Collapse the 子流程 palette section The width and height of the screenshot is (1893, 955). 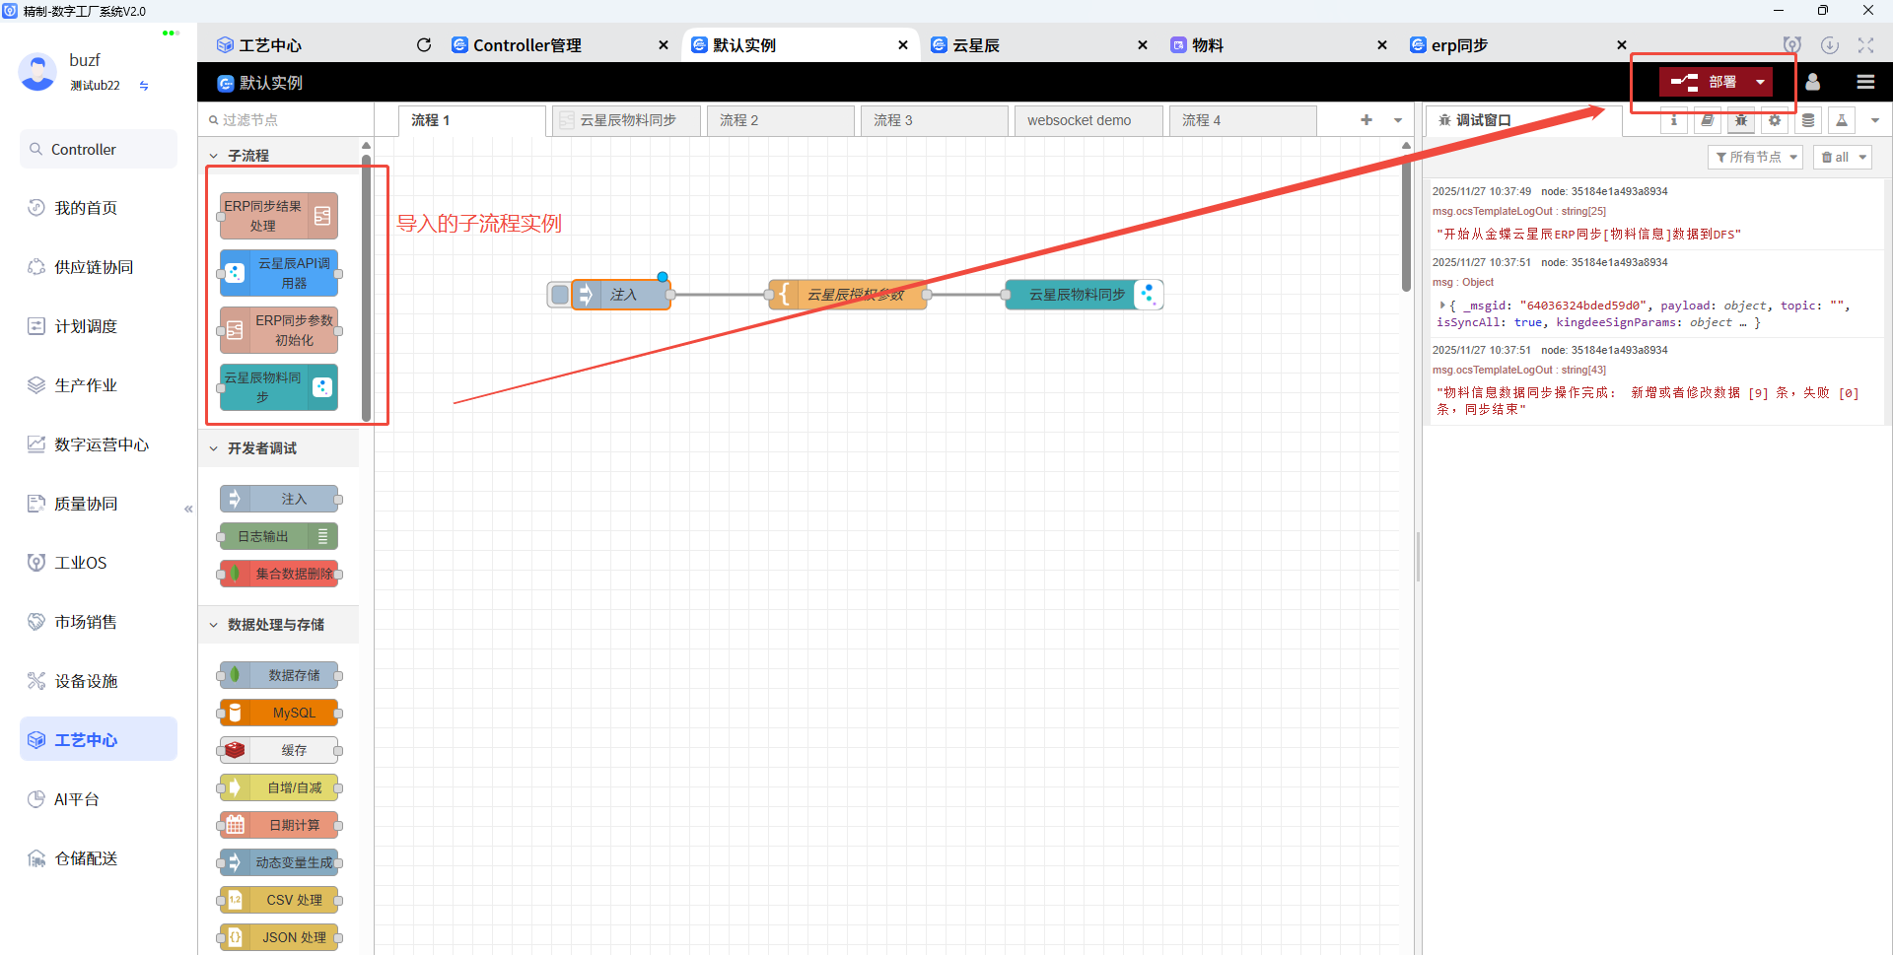(x=213, y=155)
